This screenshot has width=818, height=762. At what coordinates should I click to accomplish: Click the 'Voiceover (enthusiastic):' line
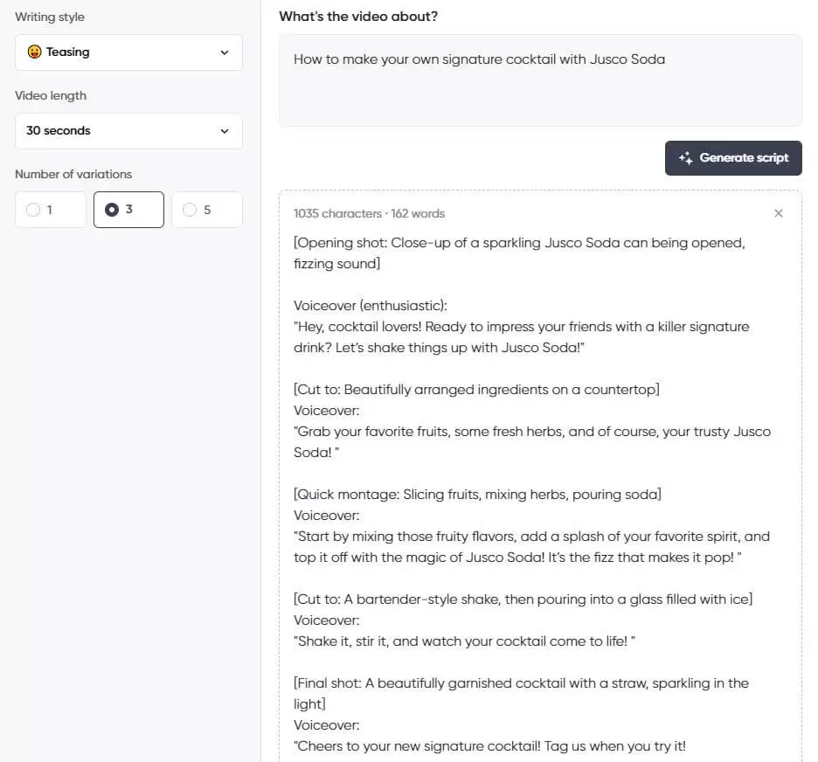[x=371, y=306]
